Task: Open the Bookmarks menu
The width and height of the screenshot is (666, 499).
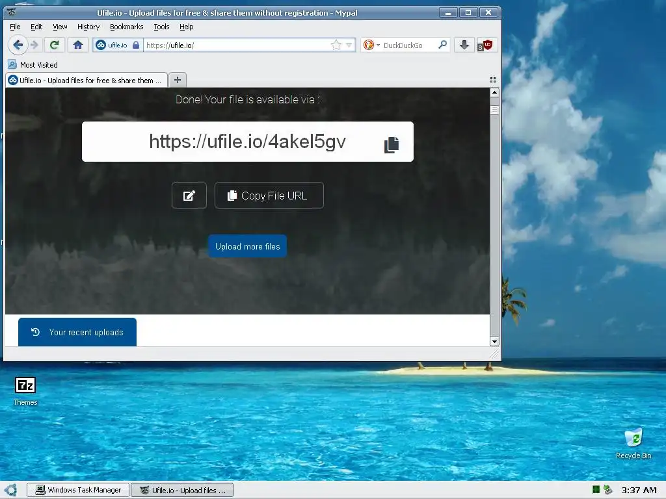Action: 127,27
